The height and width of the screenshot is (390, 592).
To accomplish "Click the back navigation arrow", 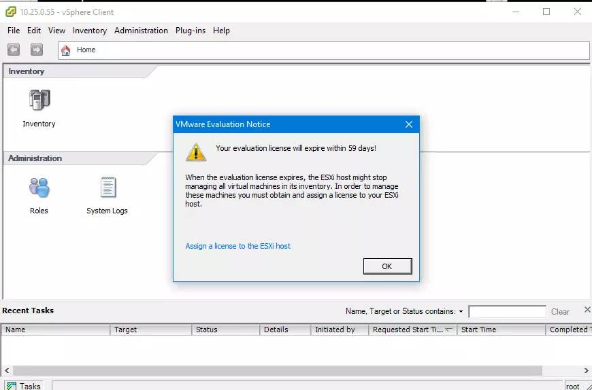I will (14, 50).
